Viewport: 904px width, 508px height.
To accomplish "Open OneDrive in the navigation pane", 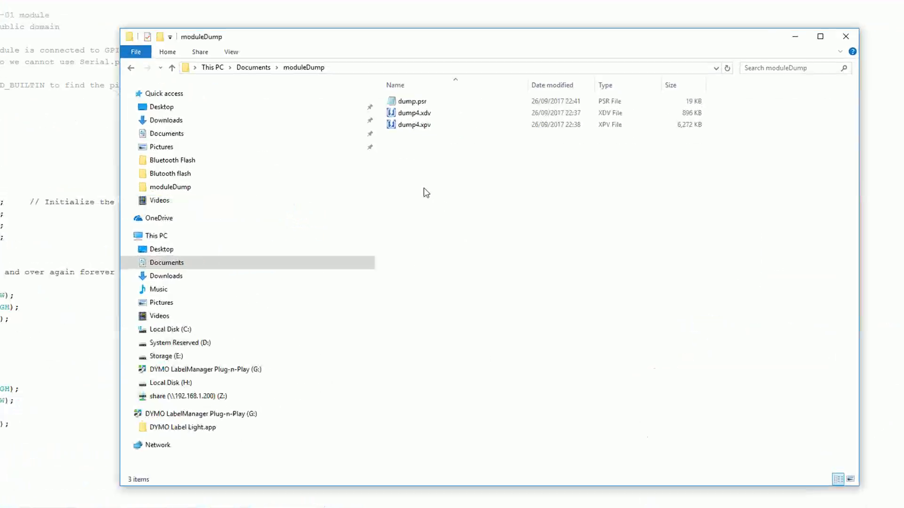I will pyautogui.click(x=159, y=218).
